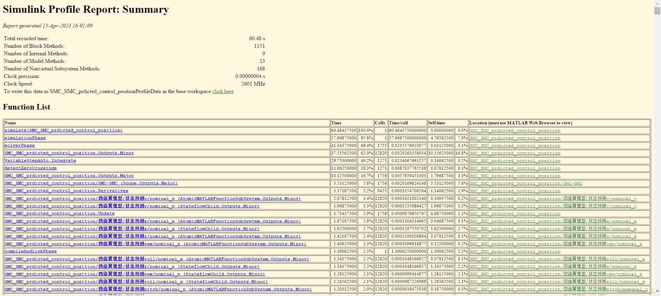Click the time value 57.96875000
661x296 pixels.
344,138
